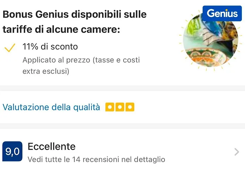Open Vedi tutte le 14 recensioni nel dettaglio

click(96, 160)
